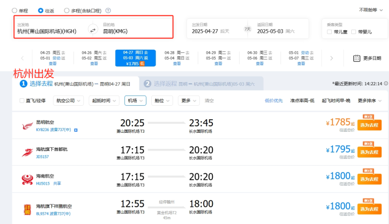
Task: Select the 04-27 / 05-03 ¥1785 date option
Action: pos(136,58)
